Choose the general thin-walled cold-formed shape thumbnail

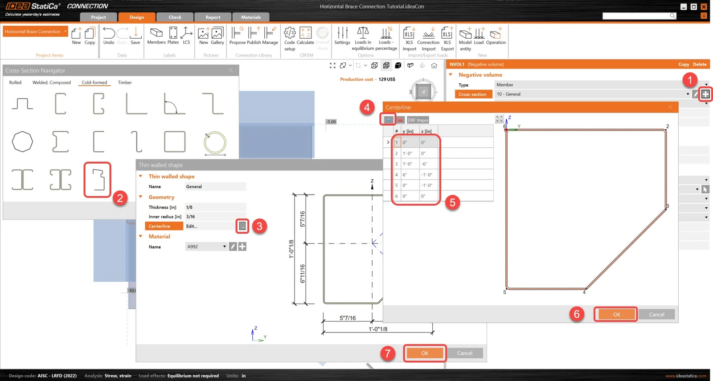[x=98, y=179]
